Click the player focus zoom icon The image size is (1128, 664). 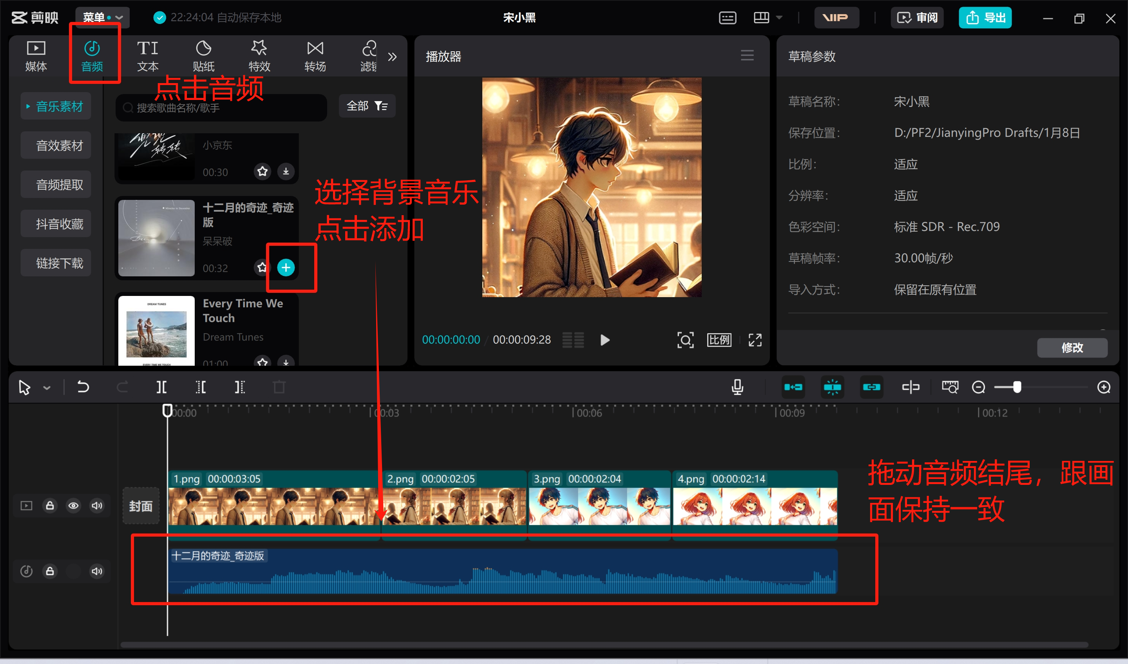point(685,340)
